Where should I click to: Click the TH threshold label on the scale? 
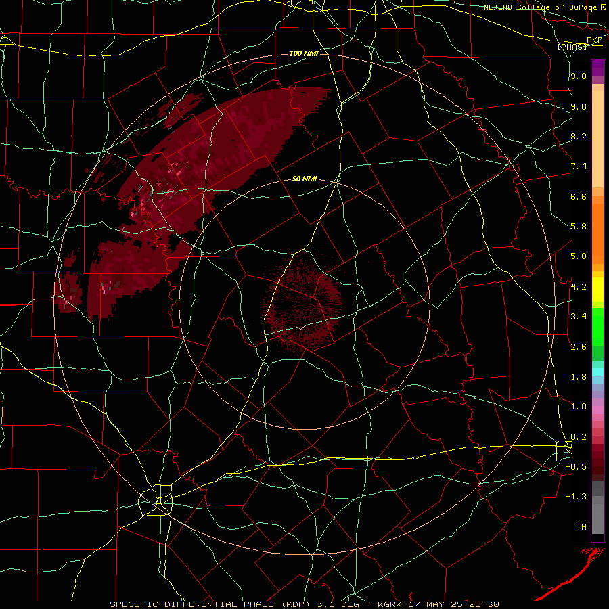coord(581,527)
